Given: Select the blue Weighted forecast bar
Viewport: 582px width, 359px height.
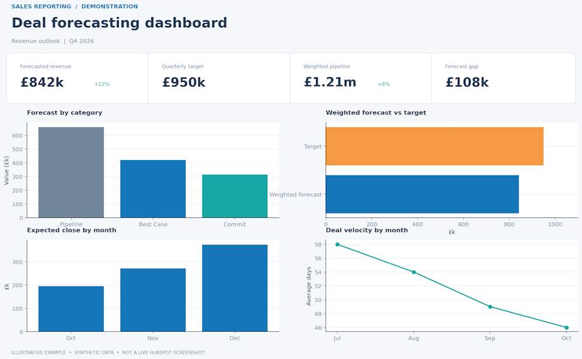Looking at the screenshot, I should tap(422, 194).
